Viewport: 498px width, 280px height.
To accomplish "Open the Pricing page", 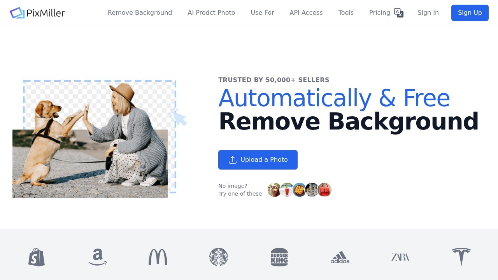I will (x=380, y=13).
